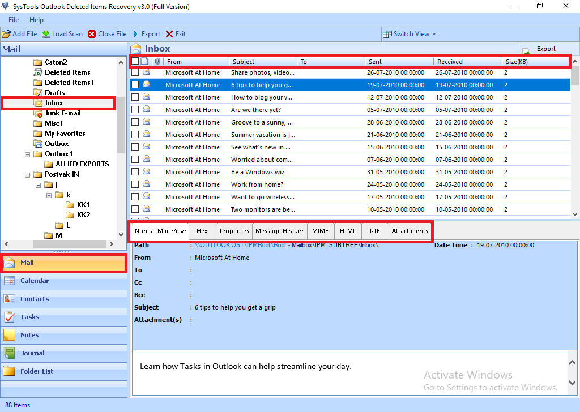Open the Switch View dropdown

coord(410,34)
